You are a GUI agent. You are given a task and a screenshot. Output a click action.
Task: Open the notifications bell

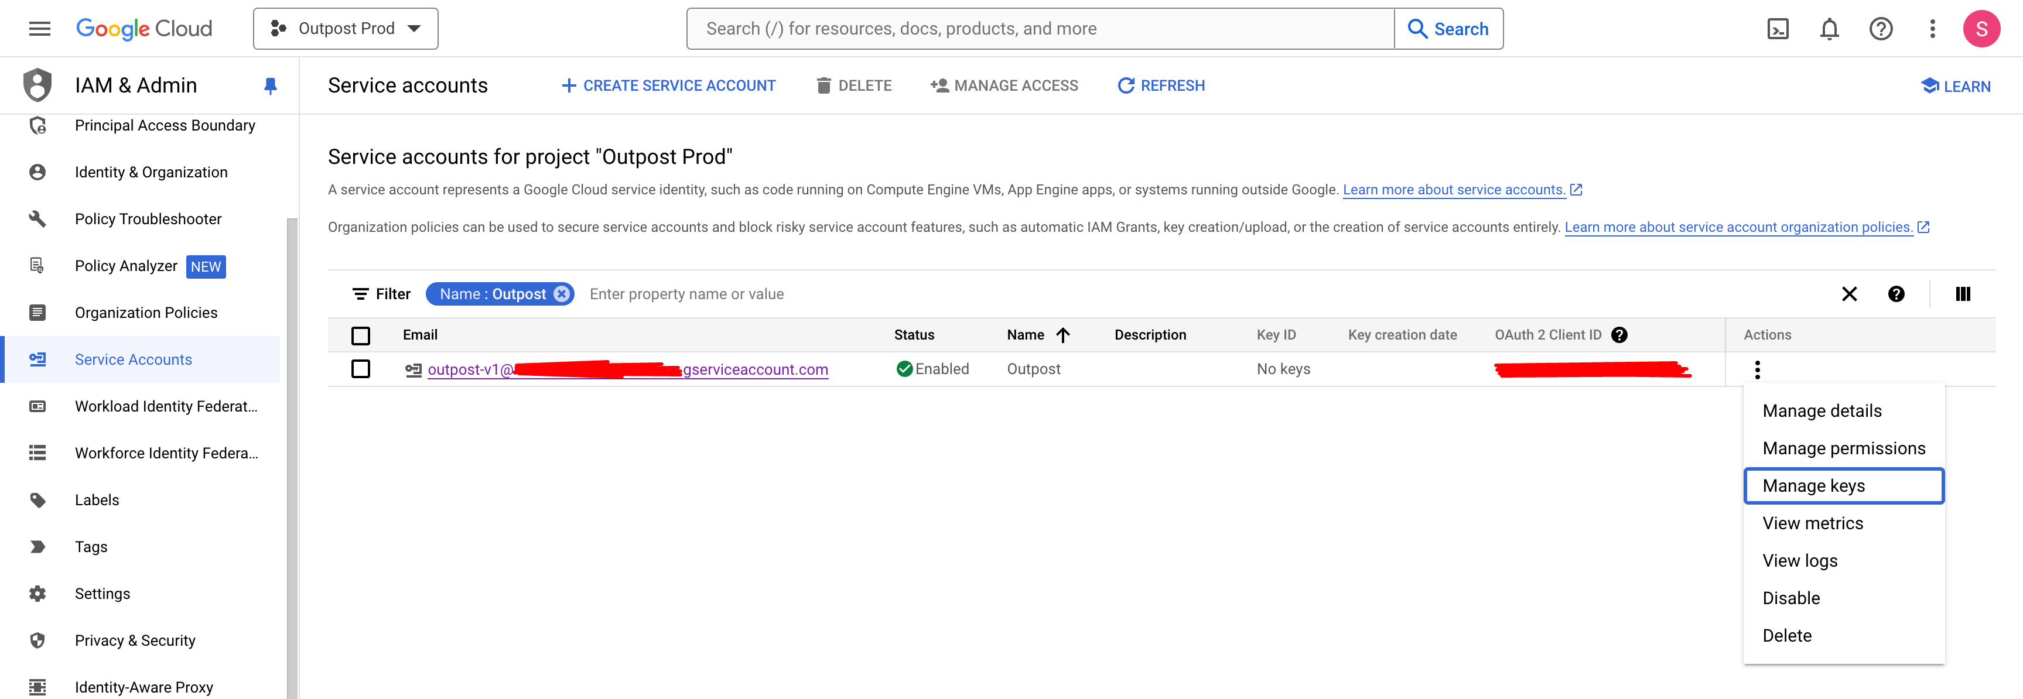tap(1829, 30)
